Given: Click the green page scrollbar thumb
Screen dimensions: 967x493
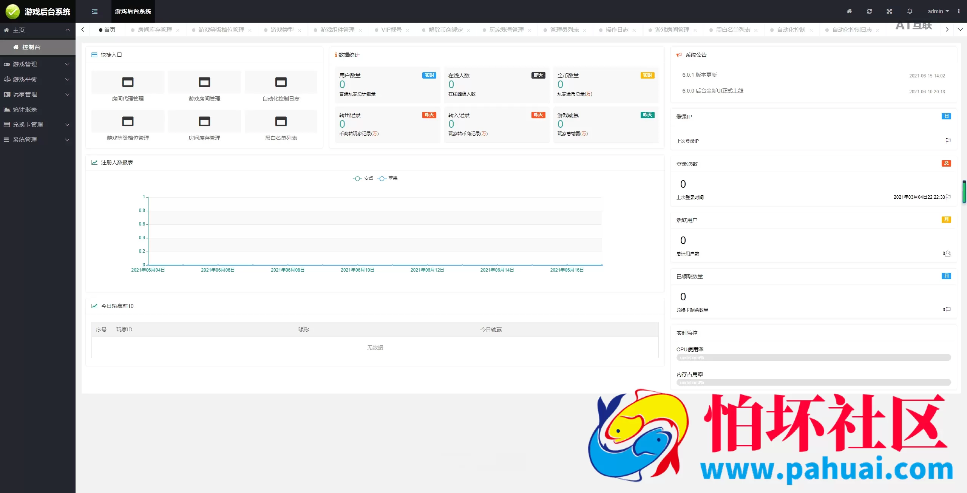Looking at the screenshot, I should [x=964, y=192].
